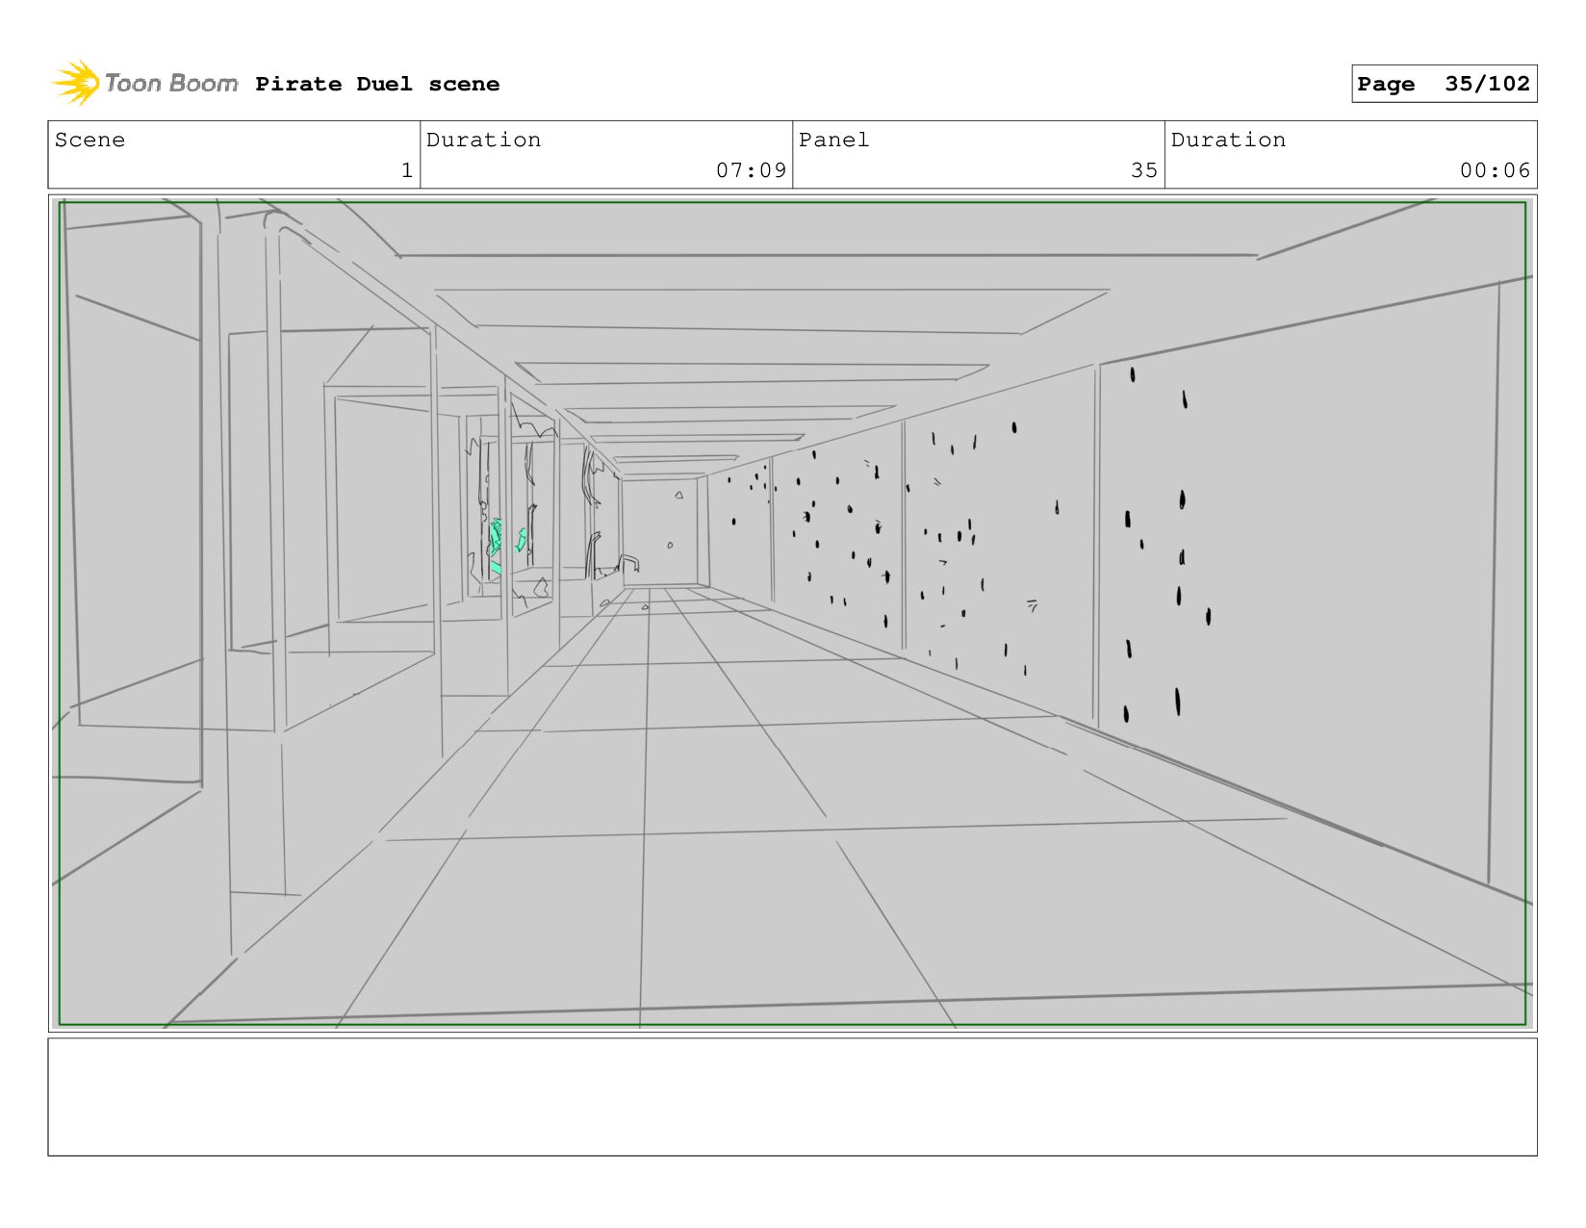Click the empty notes box below the panel
The width and height of the screenshot is (1586, 1228).
(x=792, y=1096)
